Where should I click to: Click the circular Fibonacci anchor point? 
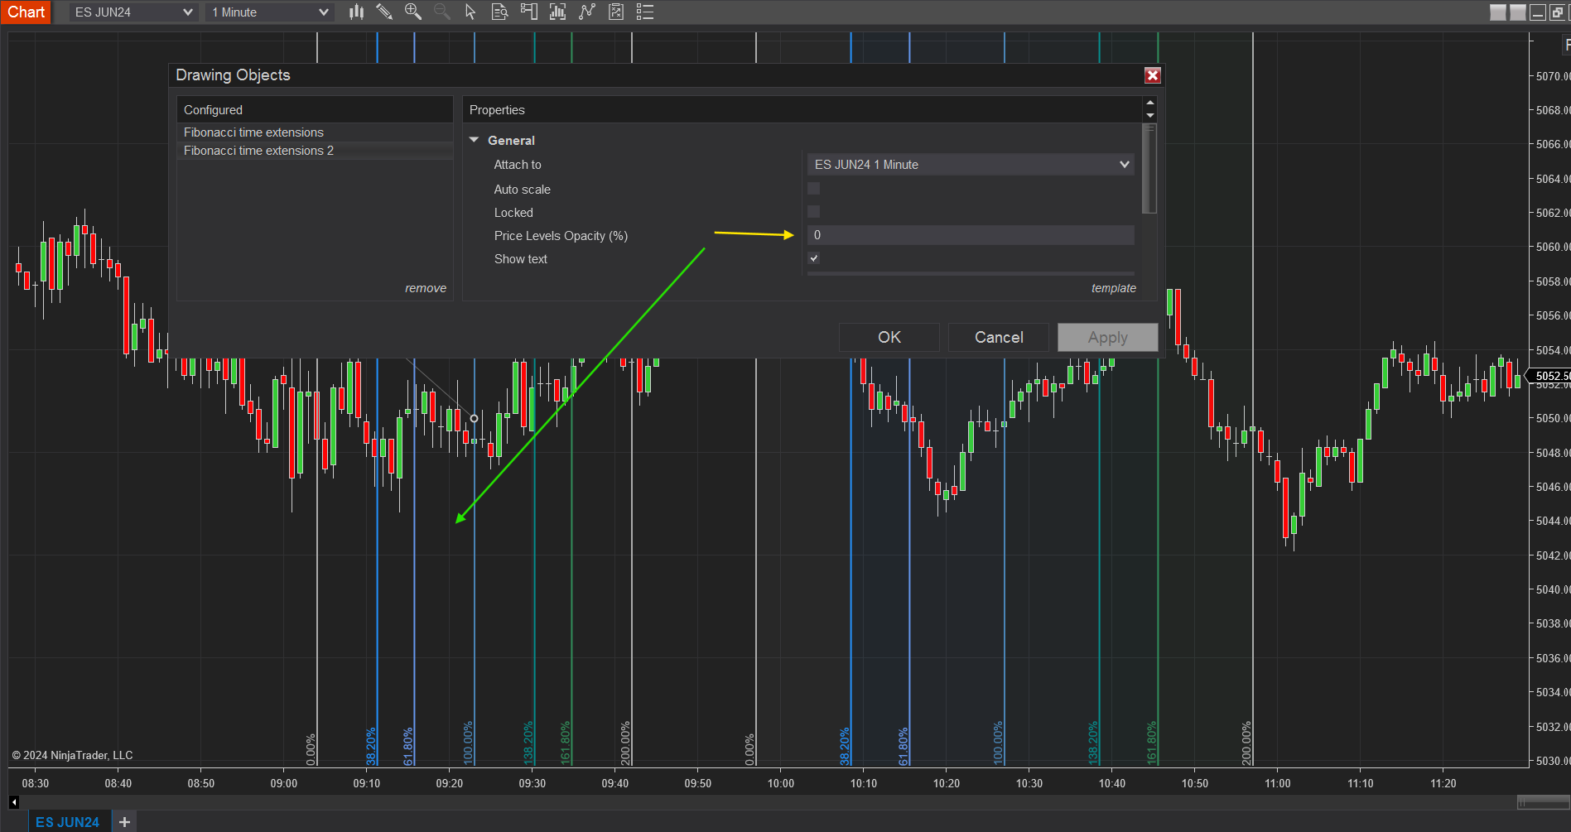474,419
